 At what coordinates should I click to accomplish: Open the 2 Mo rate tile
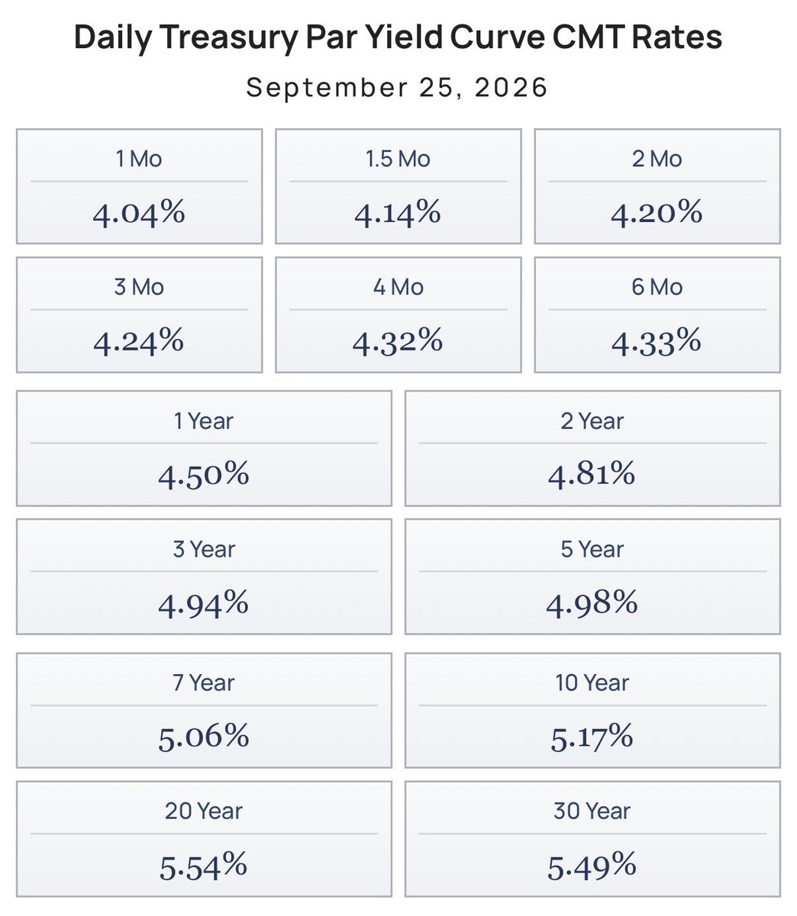657,186
